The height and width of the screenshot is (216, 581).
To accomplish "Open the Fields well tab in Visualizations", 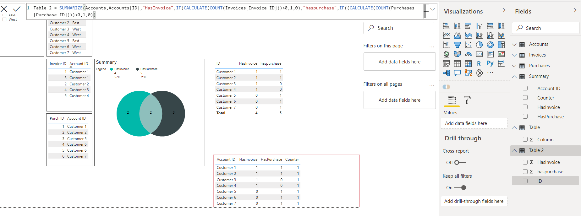I will (452, 100).
